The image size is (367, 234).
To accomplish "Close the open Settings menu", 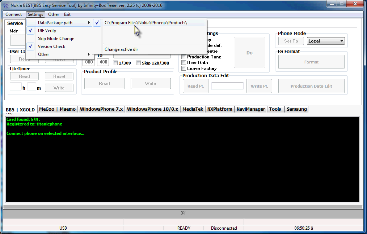I will coord(35,14).
